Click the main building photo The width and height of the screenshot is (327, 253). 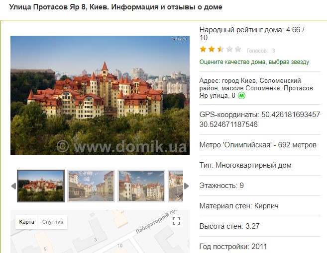100,95
